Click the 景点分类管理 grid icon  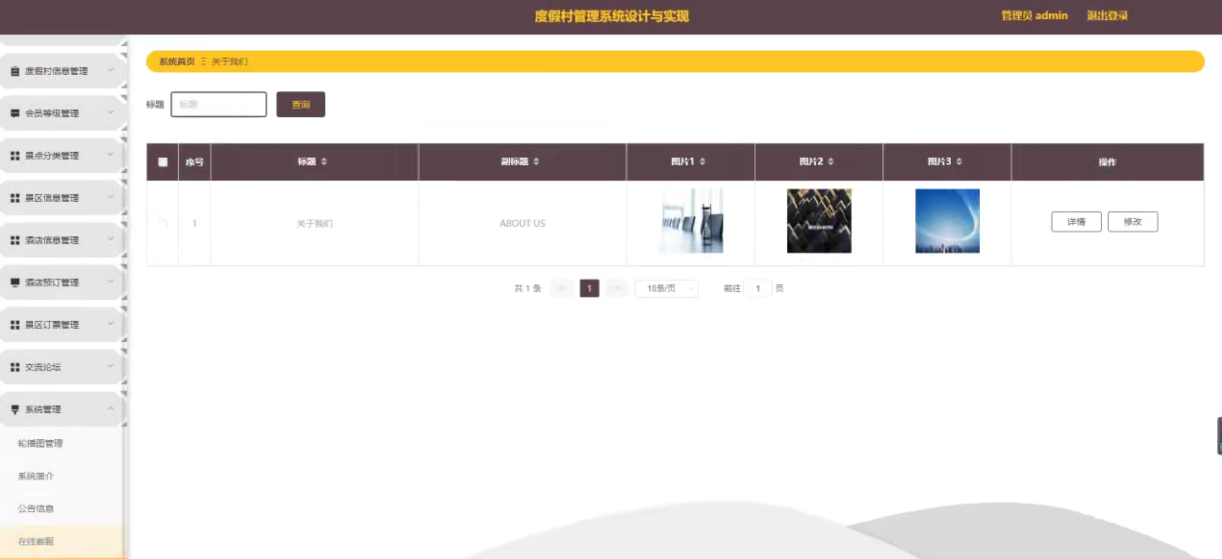[x=15, y=156]
